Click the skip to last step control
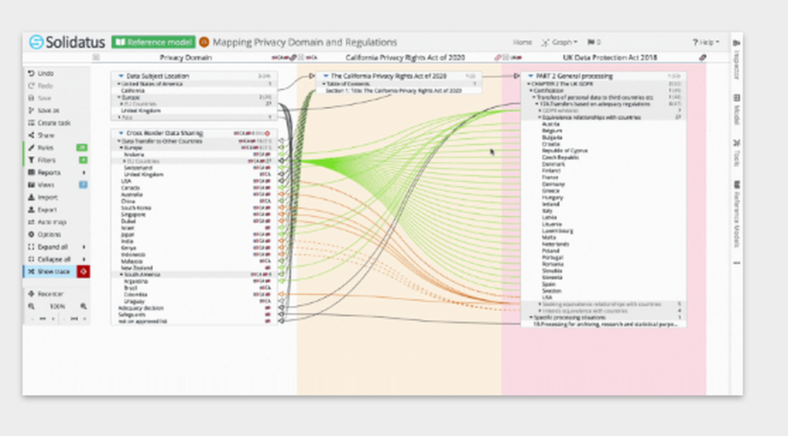The image size is (788, 436). pyautogui.click(x=74, y=319)
